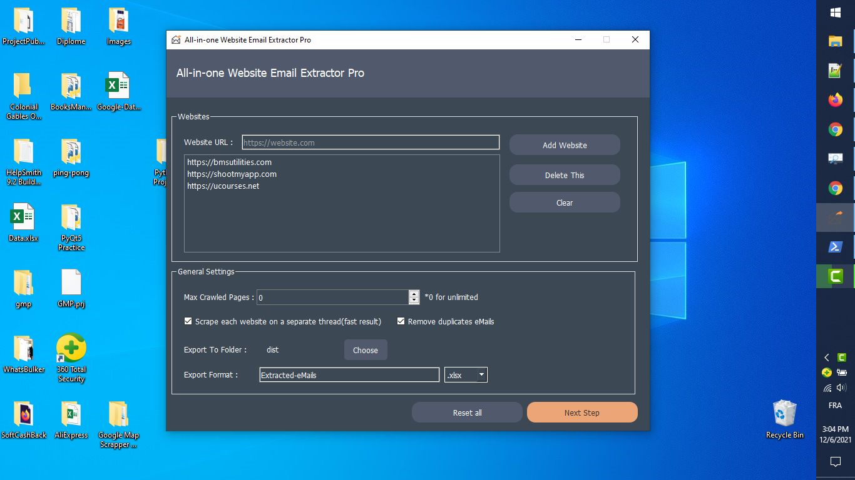Select the gmp folder icon
Screen dimensions: 855x480
point(24,289)
